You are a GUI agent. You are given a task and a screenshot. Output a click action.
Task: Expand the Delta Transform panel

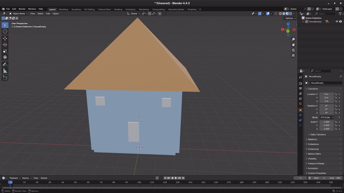(318, 135)
